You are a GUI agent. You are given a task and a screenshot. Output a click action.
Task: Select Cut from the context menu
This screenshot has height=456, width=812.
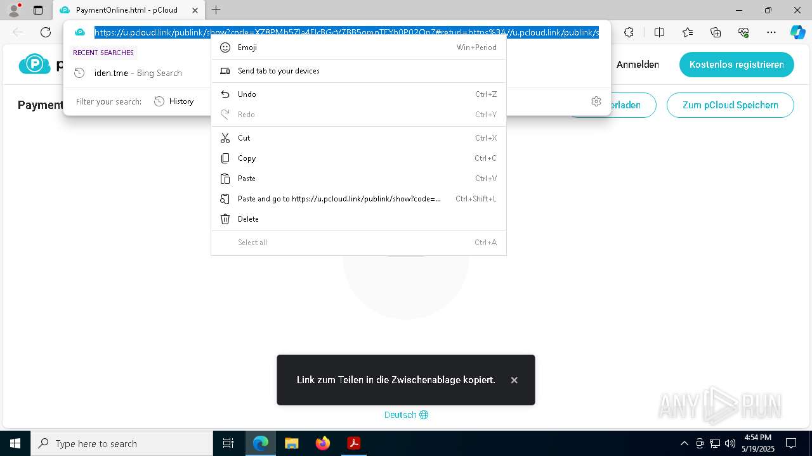[358, 138]
